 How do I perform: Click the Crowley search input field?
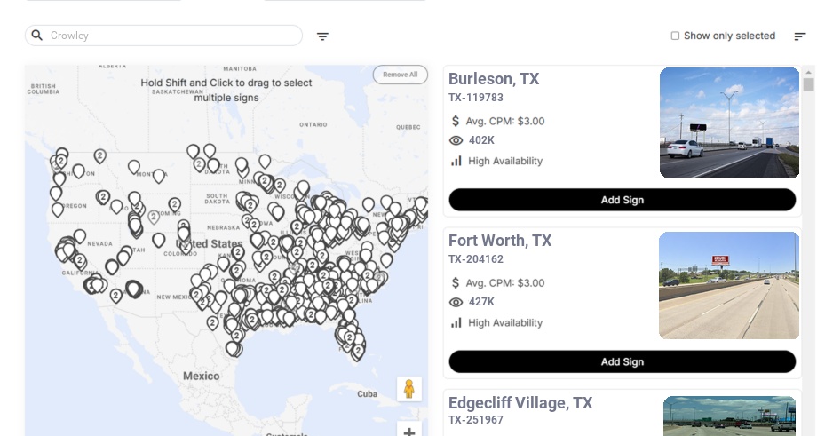pyautogui.click(x=173, y=36)
